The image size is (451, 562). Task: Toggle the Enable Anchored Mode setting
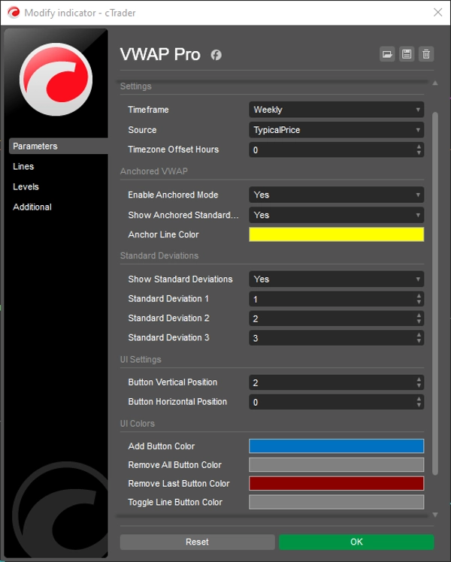[x=336, y=195]
